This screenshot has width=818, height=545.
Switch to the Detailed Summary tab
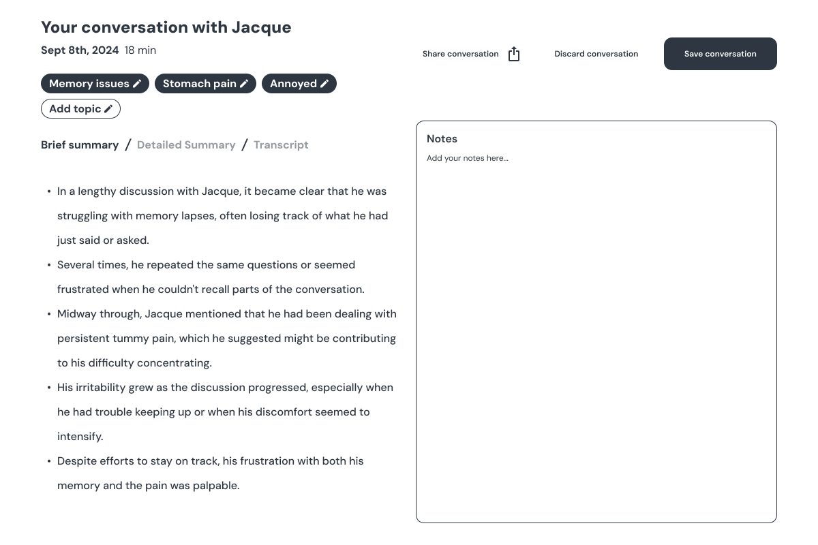click(186, 145)
